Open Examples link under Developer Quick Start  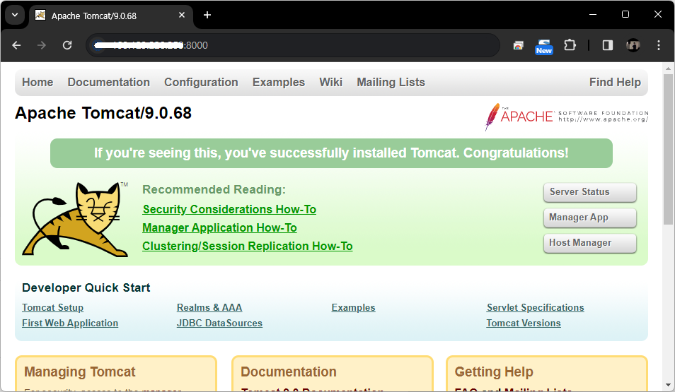click(x=354, y=308)
